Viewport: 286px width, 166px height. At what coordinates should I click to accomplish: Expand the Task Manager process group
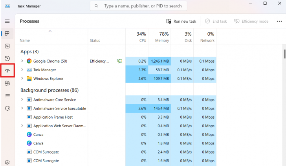(x=22, y=70)
